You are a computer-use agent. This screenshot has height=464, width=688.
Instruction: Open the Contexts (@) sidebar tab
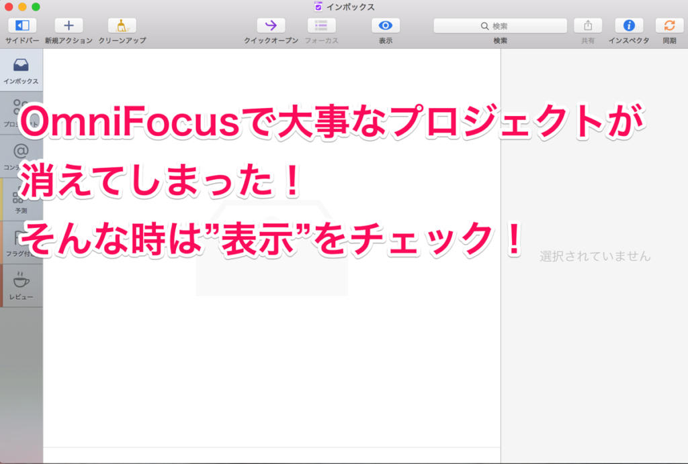[21, 156]
